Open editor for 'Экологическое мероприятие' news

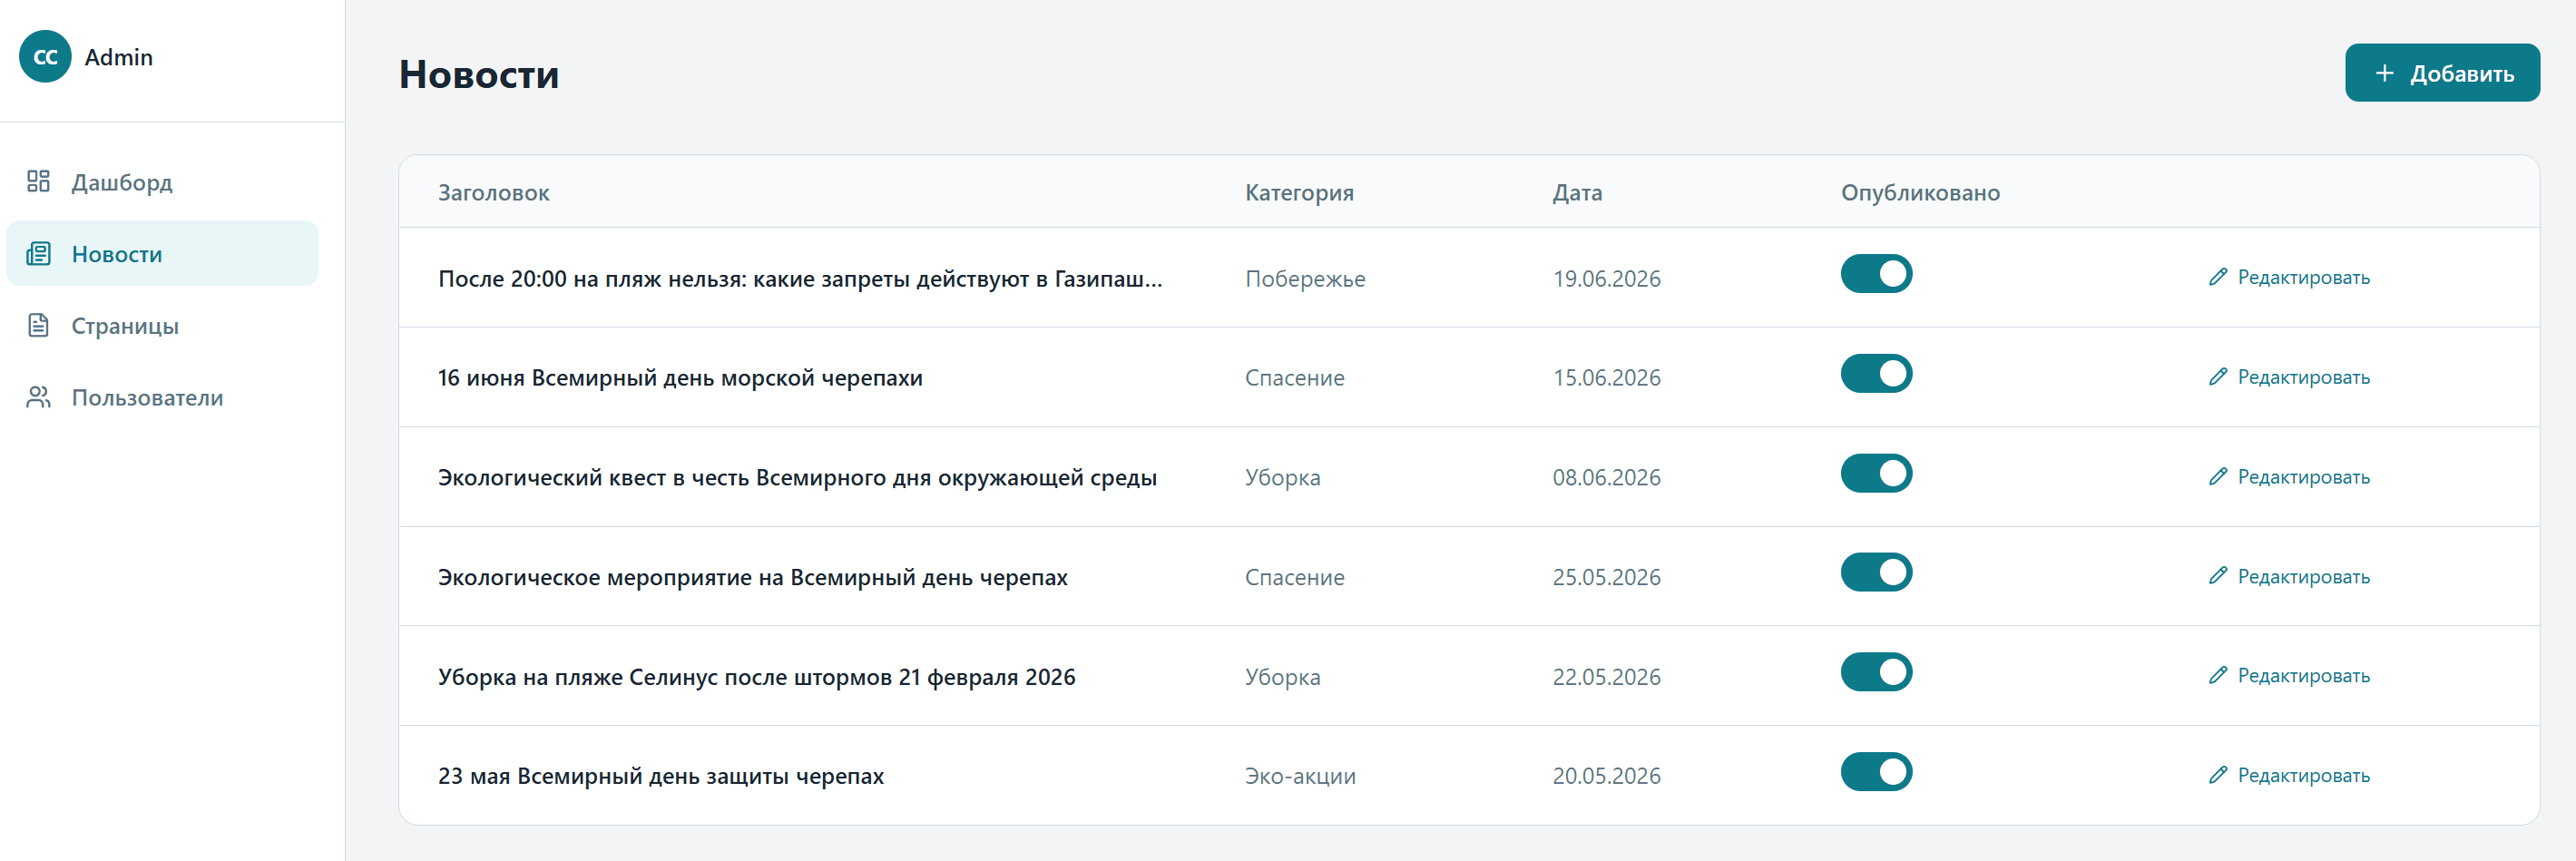(x=2289, y=576)
